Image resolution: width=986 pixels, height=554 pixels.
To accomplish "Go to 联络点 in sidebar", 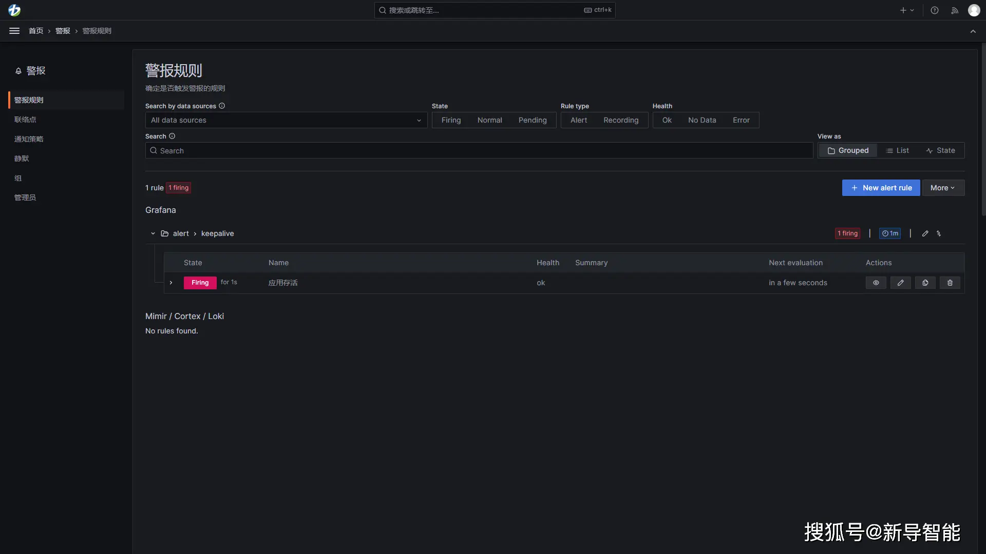I will (x=25, y=120).
